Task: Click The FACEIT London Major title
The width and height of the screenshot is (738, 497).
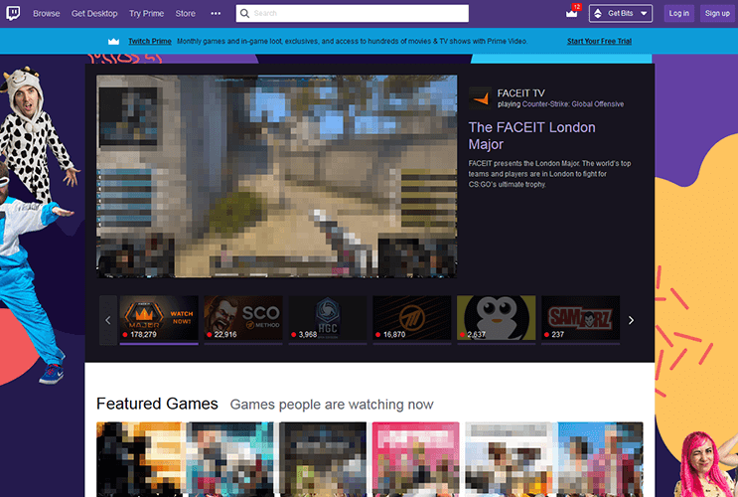Action: [x=531, y=135]
